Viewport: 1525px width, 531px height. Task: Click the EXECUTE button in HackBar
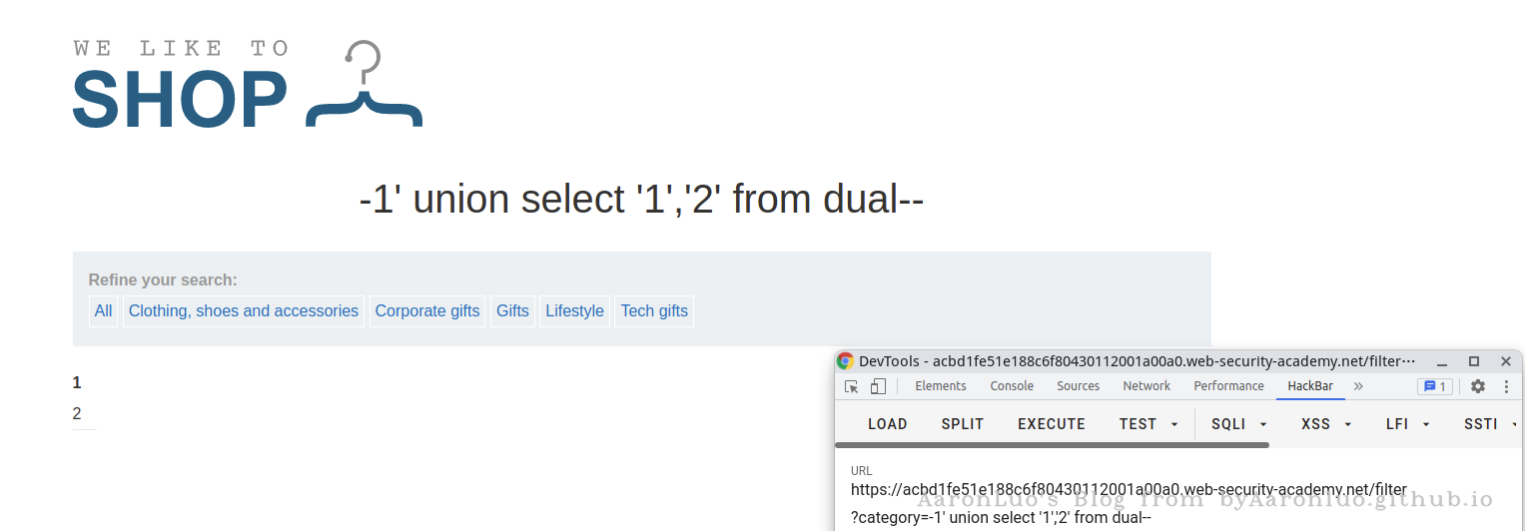[x=1052, y=424]
